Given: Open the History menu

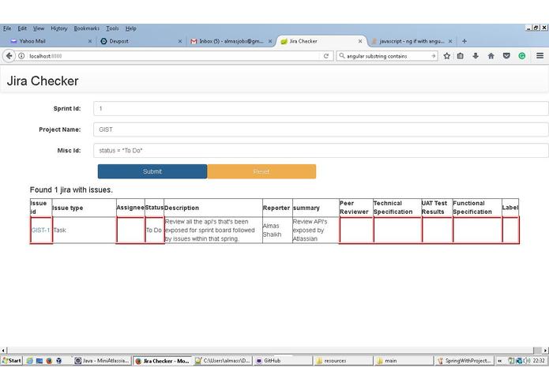Looking at the screenshot, I should (58, 28).
